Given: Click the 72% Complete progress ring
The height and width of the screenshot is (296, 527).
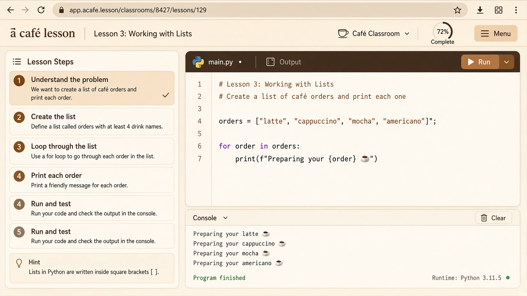Looking at the screenshot, I should pyautogui.click(x=443, y=33).
